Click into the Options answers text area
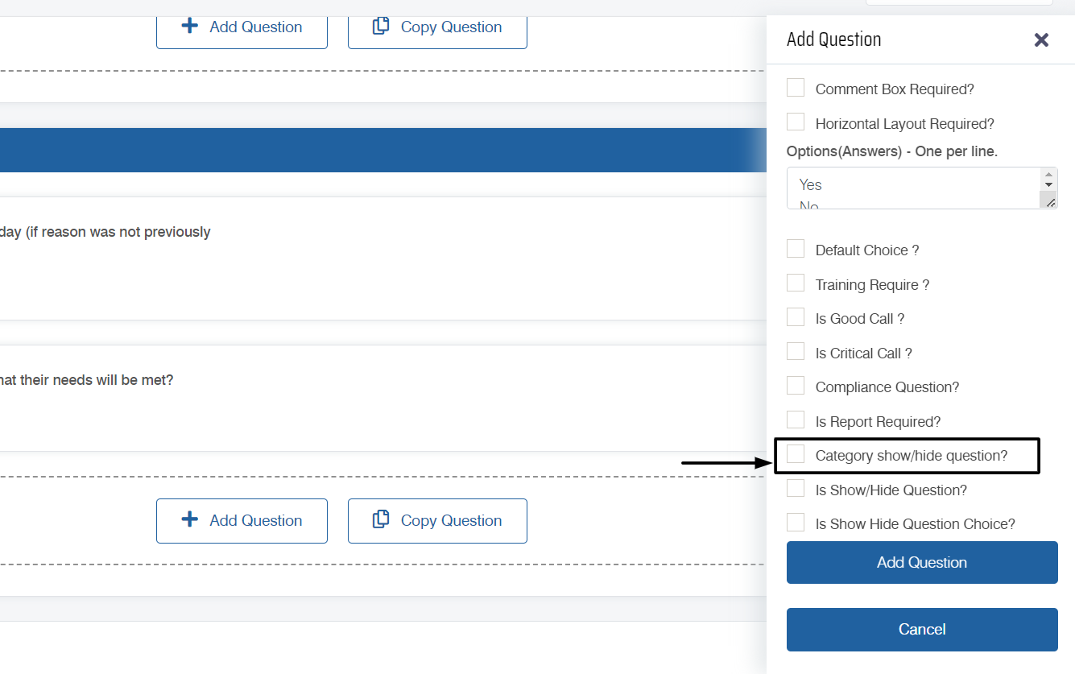This screenshot has width=1075, height=674. point(912,188)
